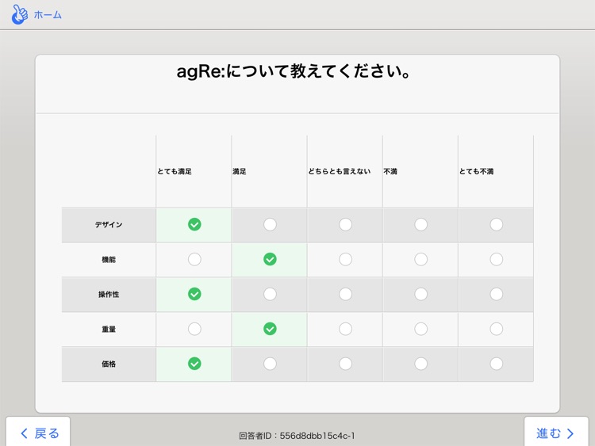Select 満足 for デザイン row
595x446 pixels.
tap(270, 225)
